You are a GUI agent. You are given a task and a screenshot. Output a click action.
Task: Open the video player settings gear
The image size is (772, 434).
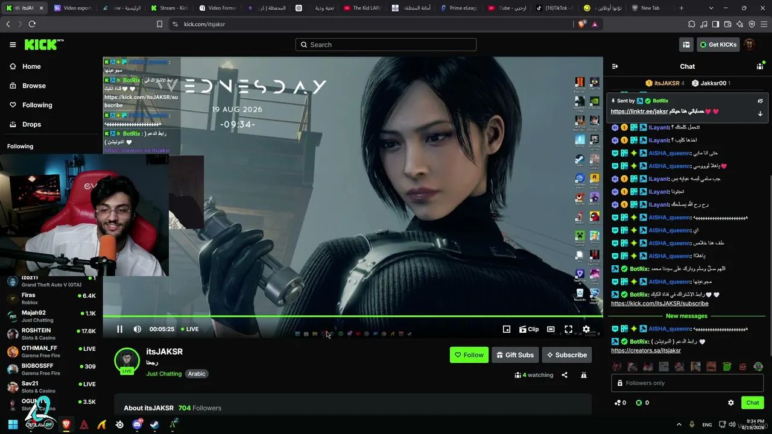tap(586, 329)
